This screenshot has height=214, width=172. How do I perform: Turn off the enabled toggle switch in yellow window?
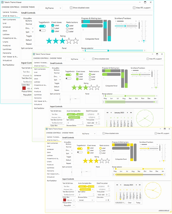click(x=80, y=149)
